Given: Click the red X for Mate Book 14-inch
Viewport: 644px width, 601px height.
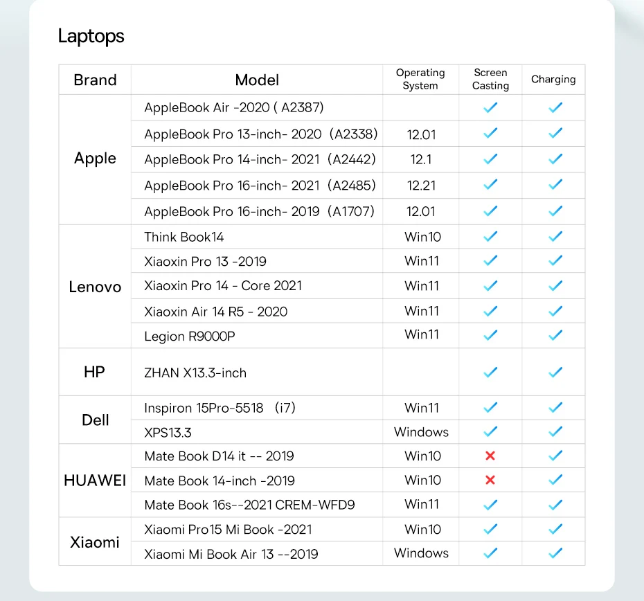Looking at the screenshot, I should 490,480.
